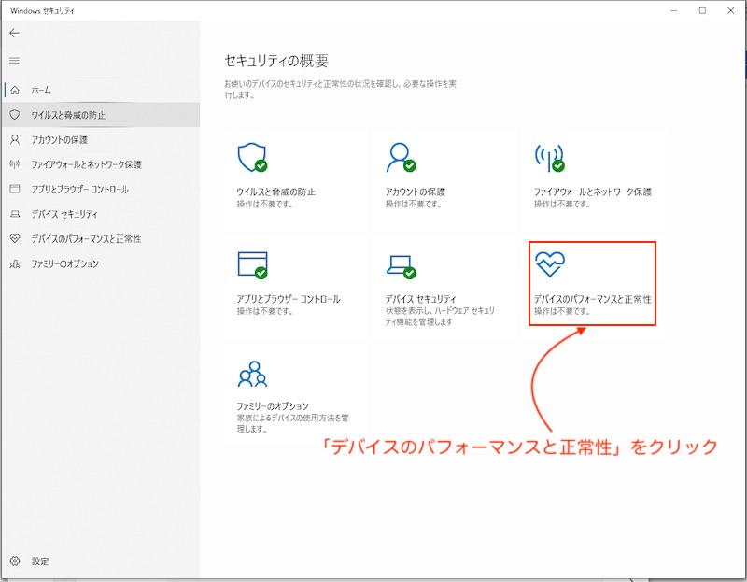Click the person icon beside アカウントの保護 in sidebar
Screen dimensions: 747x582
point(15,139)
